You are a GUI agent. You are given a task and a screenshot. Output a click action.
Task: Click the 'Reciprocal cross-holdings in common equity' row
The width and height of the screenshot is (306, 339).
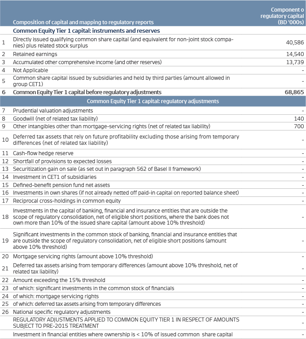click(x=67, y=200)
